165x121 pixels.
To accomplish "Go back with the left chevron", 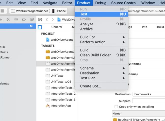I will [47, 20].
